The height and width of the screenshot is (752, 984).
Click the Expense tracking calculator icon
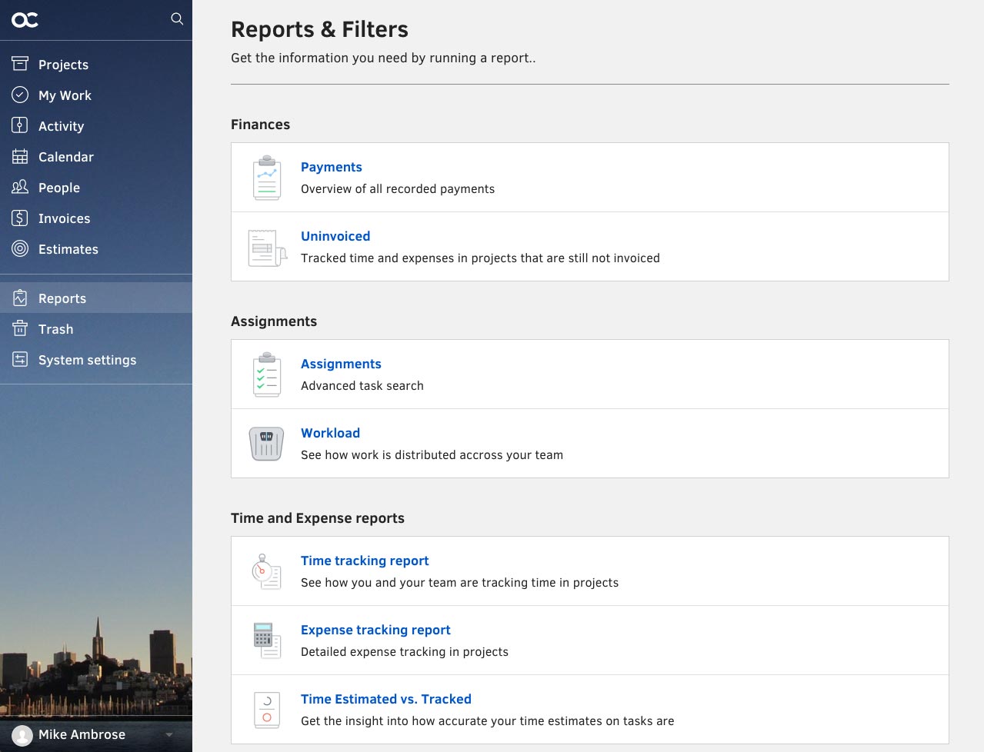(267, 641)
